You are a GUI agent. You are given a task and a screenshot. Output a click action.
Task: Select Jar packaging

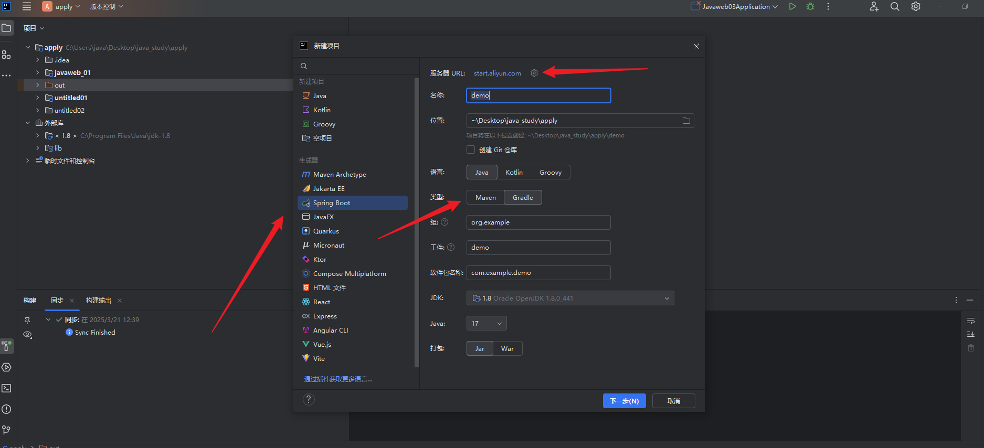[x=480, y=348]
